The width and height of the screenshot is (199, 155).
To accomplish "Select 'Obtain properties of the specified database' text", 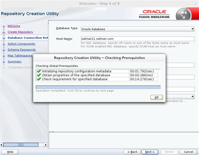I will point(76,75).
